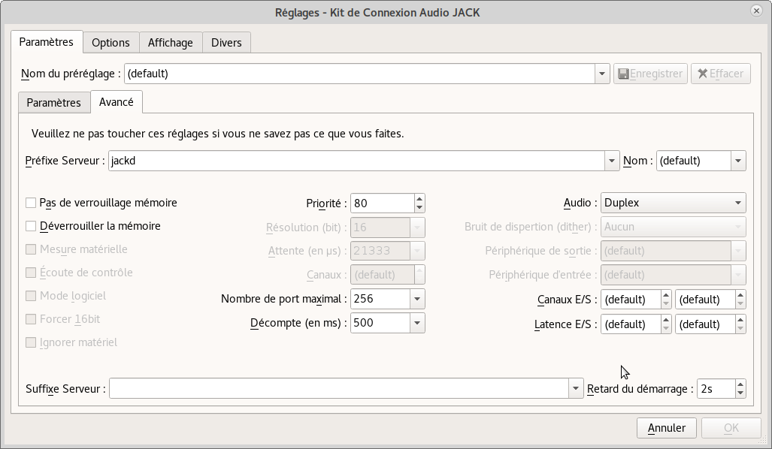
Task: Open Nombre de port maximal dropdown
Action: click(x=417, y=299)
